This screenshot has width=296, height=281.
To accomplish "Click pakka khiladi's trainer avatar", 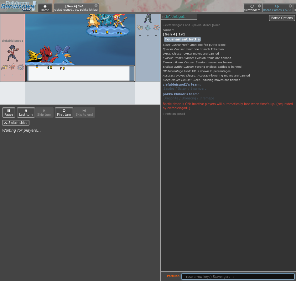I will coord(148,18).
